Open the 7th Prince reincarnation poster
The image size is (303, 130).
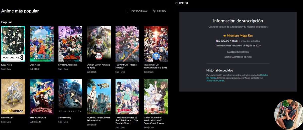127,97
